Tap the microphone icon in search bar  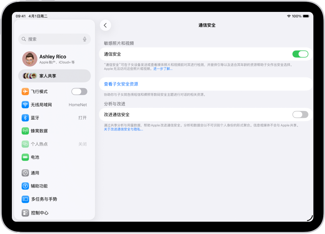84,39
